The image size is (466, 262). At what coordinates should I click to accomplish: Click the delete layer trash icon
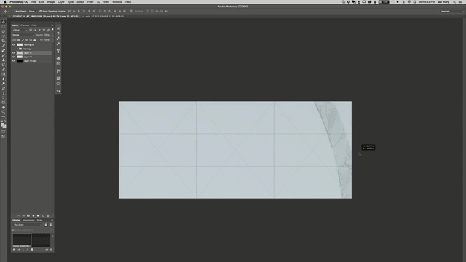point(48,215)
